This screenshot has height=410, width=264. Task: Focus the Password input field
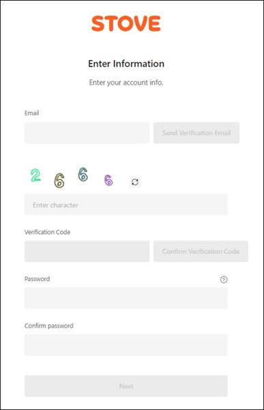(126, 298)
